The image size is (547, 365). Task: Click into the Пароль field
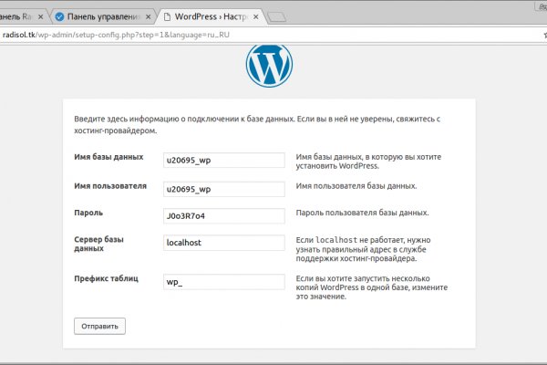223,216
